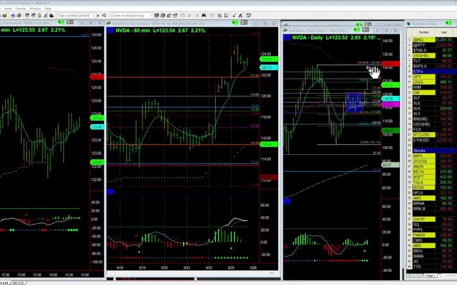Click the binoculars find icon
This screenshot has height=285, width=457.
click(204, 16)
